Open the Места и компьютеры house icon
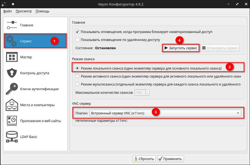Image resolution: width=250 pixels, height=165 pixels. click(x=12, y=105)
